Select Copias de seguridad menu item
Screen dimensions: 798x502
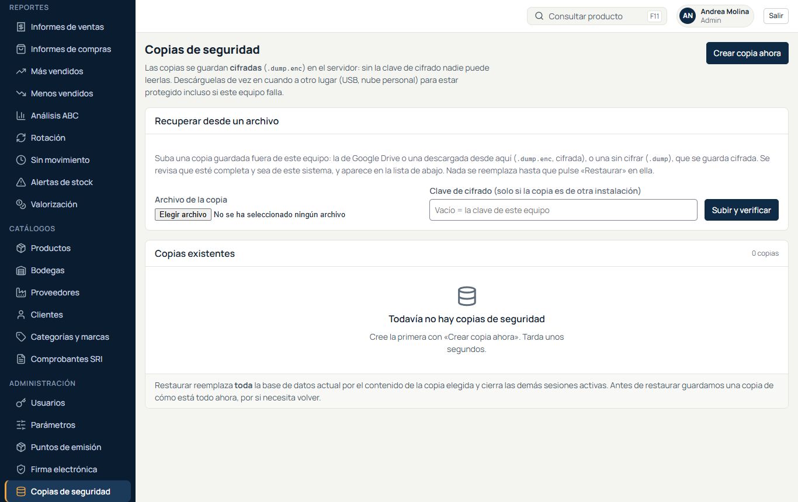[x=68, y=491]
